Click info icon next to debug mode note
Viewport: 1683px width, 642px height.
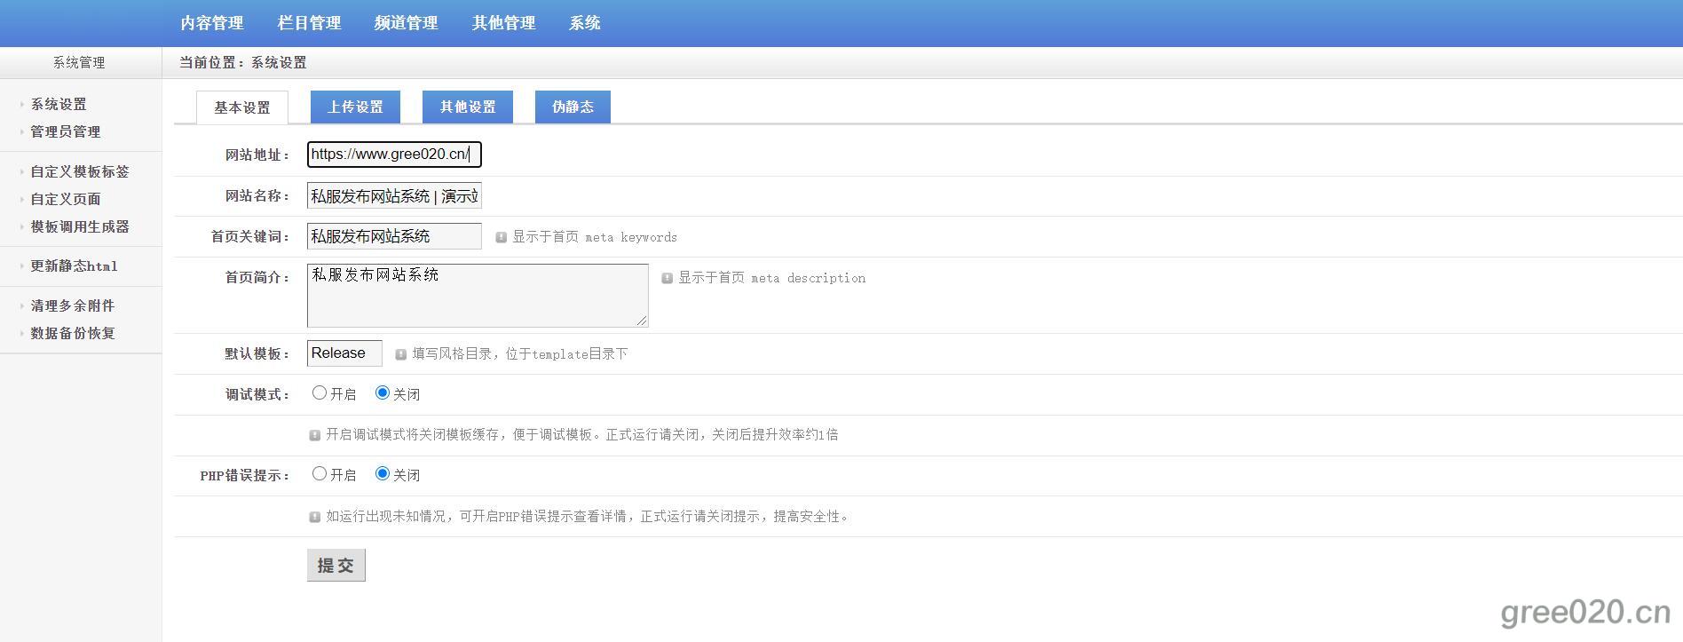(314, 435)
